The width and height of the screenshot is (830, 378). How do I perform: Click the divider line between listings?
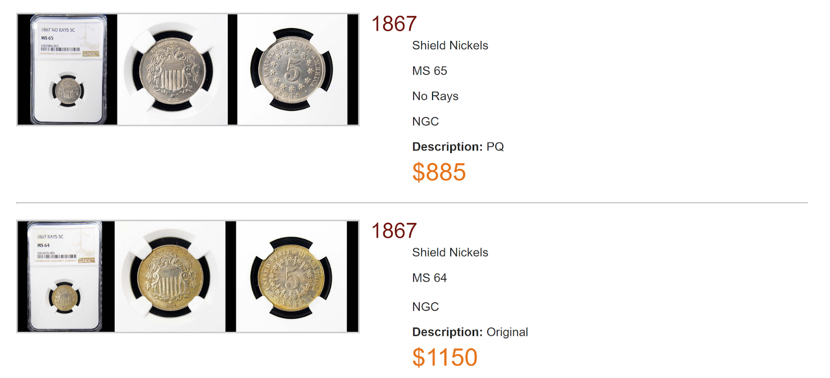[412, 203]
